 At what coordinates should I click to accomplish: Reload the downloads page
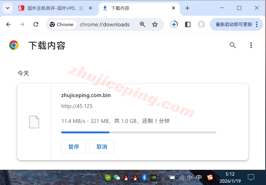pyautogui.click(x=36, y=24)
